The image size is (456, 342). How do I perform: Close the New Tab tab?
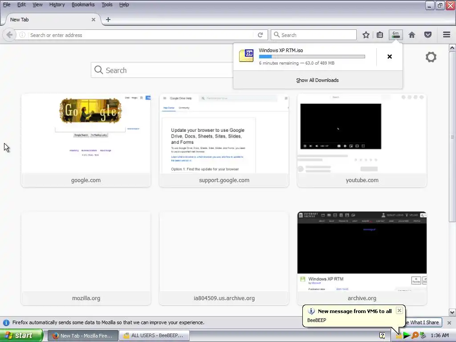coord(94,20)
